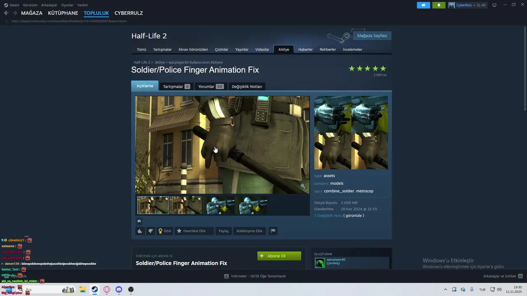Go to KÜTÜPHANE section

(63, 13)
